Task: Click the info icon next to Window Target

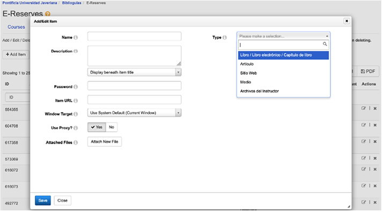Action: [x=76, y=114]
